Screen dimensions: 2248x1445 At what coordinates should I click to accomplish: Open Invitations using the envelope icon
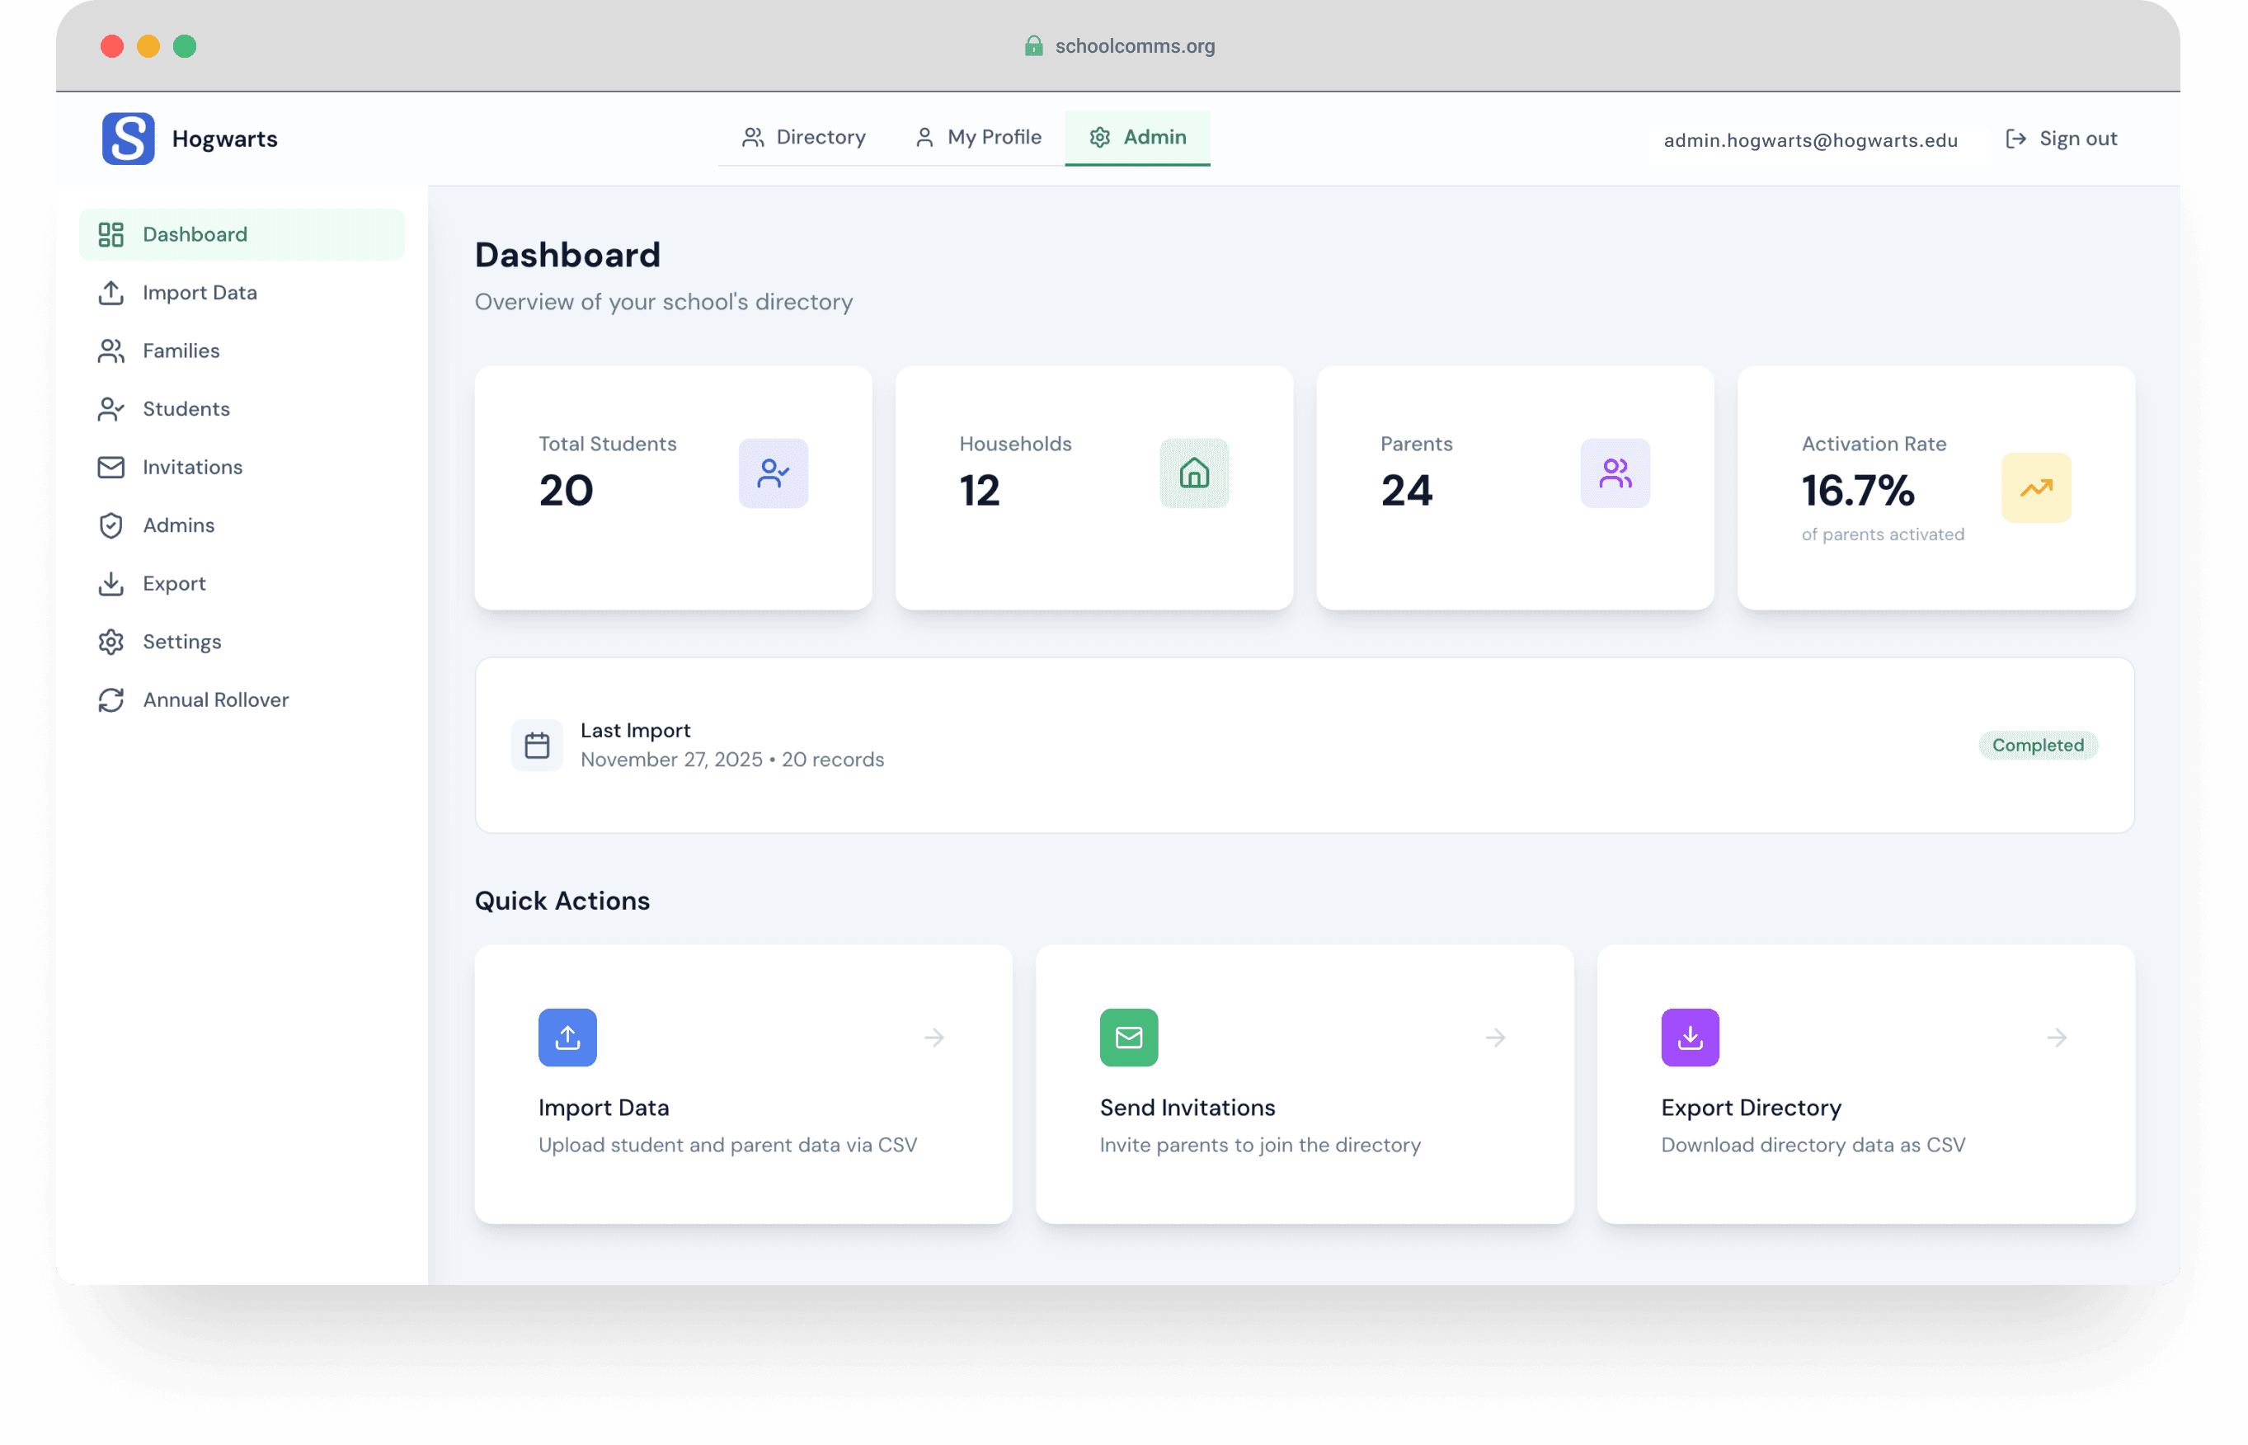(x=111, y=468)
